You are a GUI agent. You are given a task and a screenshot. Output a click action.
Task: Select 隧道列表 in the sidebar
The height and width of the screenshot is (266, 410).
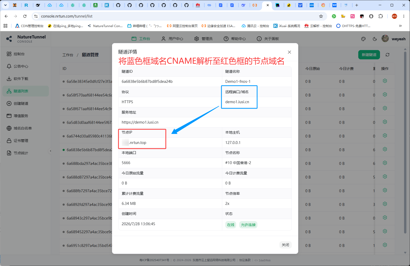tap(25, 91)
